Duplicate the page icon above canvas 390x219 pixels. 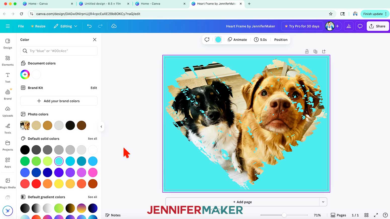315,51
